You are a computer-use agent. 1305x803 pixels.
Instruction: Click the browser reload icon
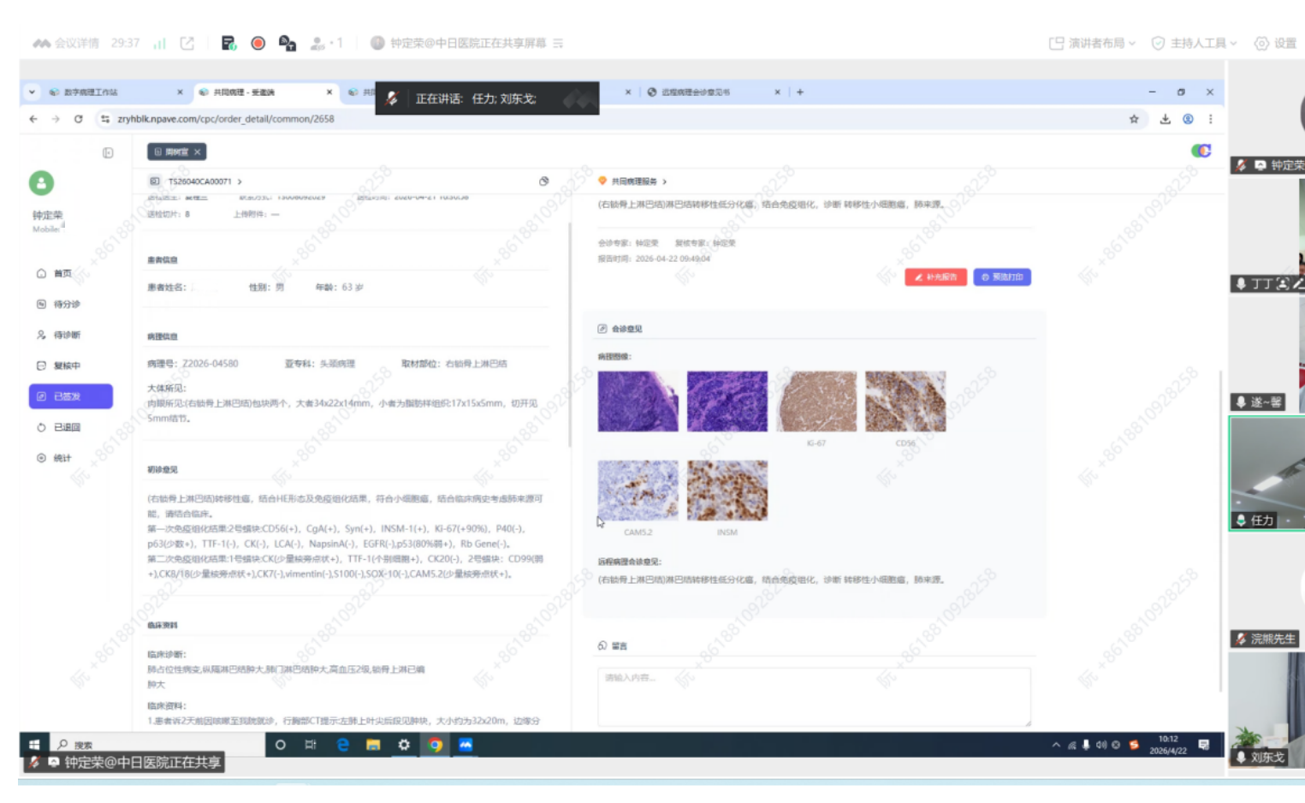[x=78, y=119]
